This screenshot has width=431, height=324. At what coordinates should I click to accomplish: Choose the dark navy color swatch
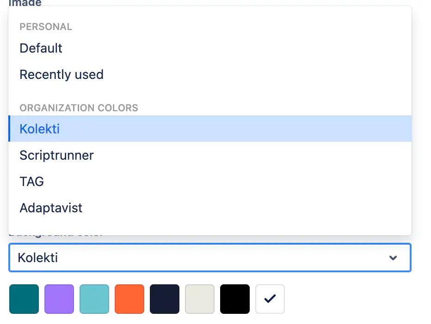coord(165,299)
